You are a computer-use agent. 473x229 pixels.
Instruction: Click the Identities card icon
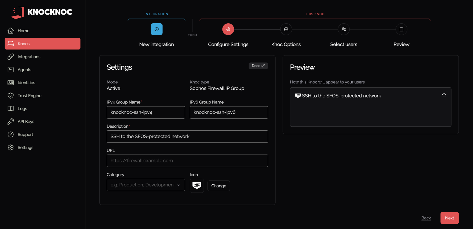pos(11,83)
